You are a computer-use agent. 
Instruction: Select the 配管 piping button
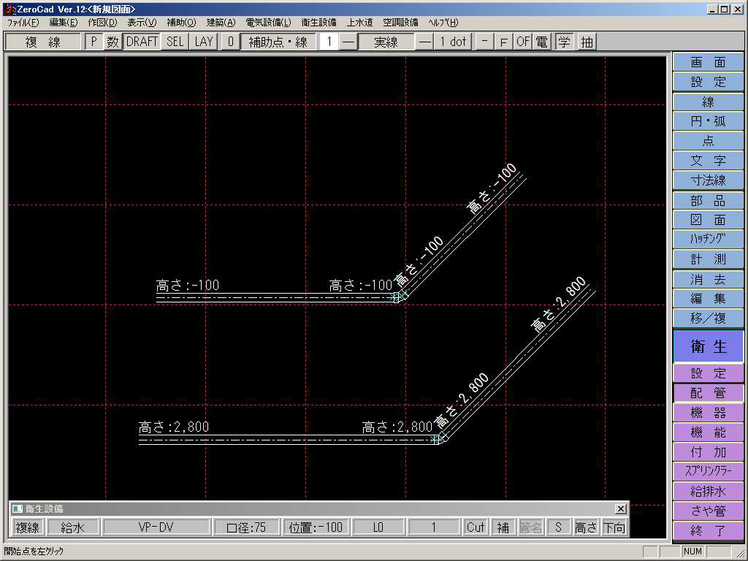click(708, 393)
